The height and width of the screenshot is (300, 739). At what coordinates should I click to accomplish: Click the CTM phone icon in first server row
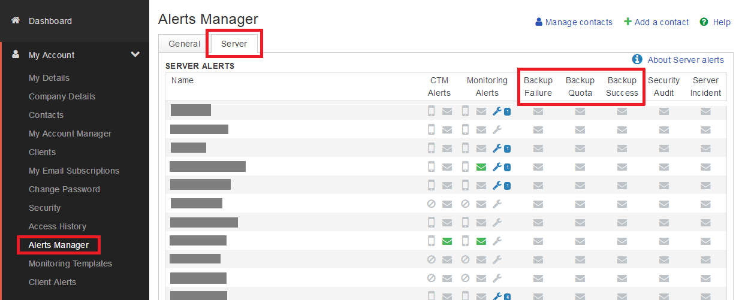[431, 111]
